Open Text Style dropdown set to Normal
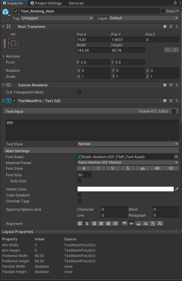The height and width of the screenshot is (281, 182). pos(128,144)
